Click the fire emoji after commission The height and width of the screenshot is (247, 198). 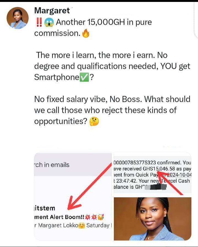click(x=86, y=34)
